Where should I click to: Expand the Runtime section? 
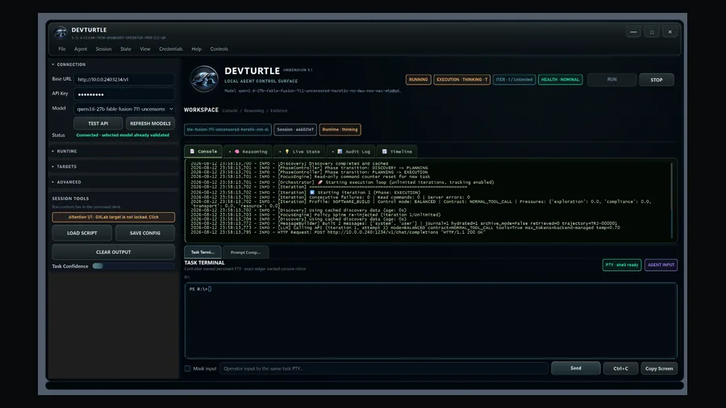coord(65,152)
